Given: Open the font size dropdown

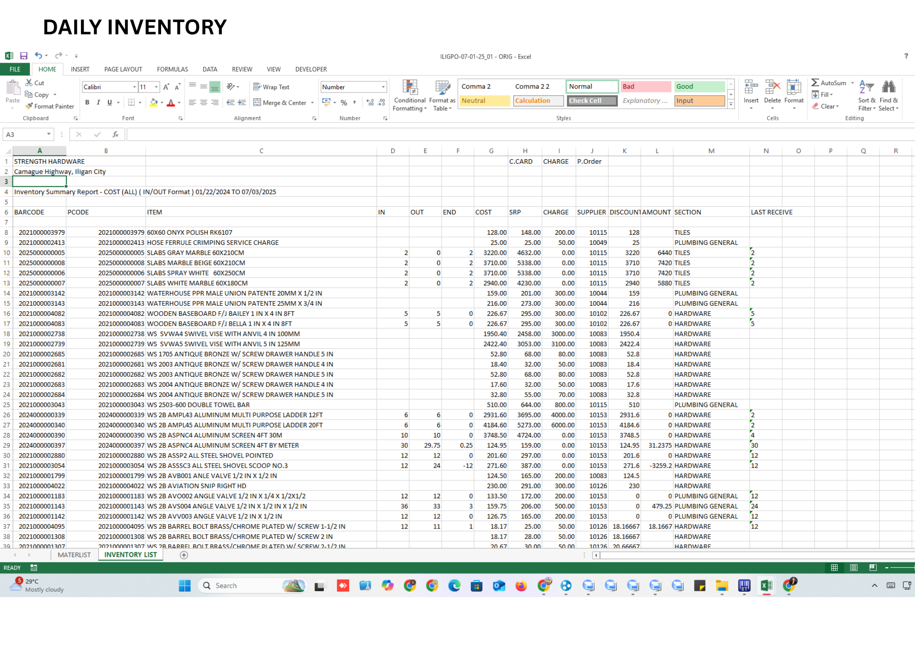Looking at the screenshot, I should point(156,87).
